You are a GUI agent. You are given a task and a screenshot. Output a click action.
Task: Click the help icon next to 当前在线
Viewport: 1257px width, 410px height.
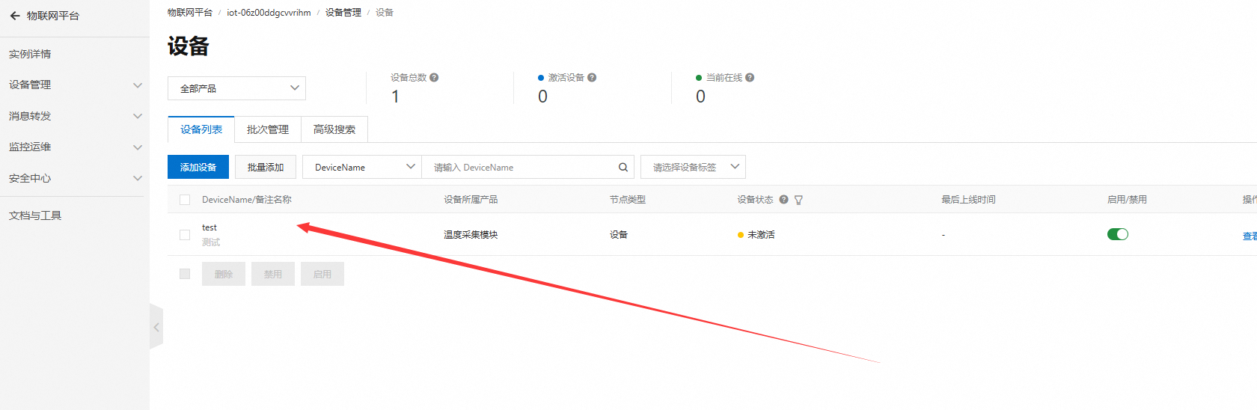(x=750, y=78)
